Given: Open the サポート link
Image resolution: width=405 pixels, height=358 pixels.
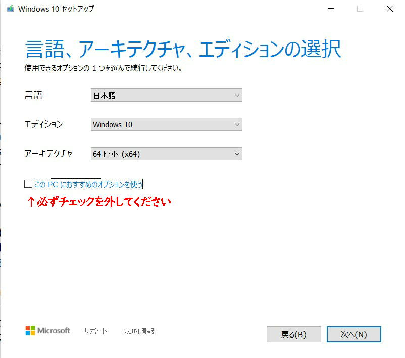Looking at the screenshot, I should point(95,331).
